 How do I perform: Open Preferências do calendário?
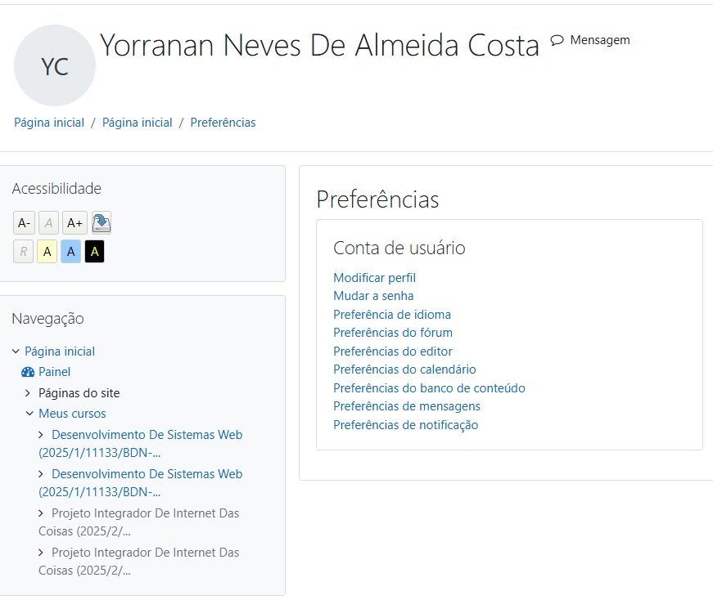(404, 369)
